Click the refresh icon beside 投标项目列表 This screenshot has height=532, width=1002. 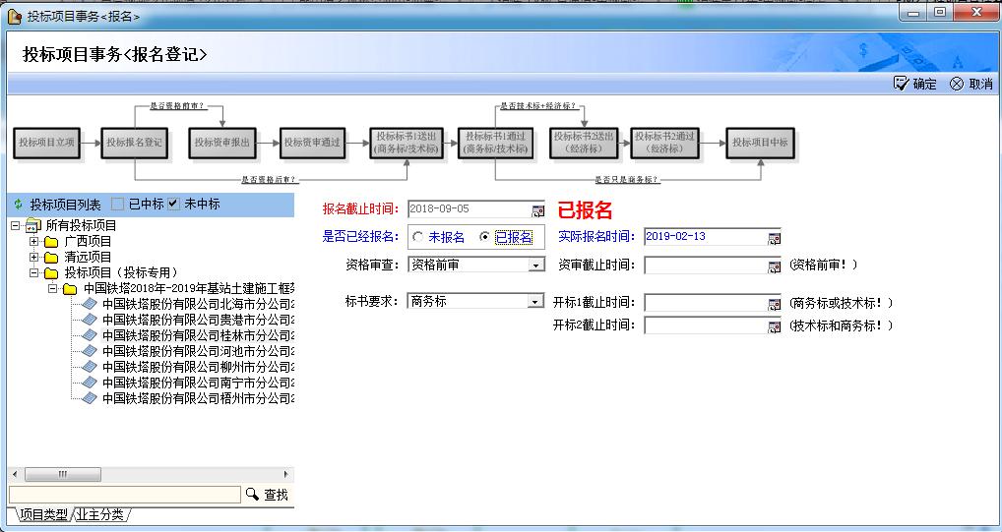tap(18, 205)
